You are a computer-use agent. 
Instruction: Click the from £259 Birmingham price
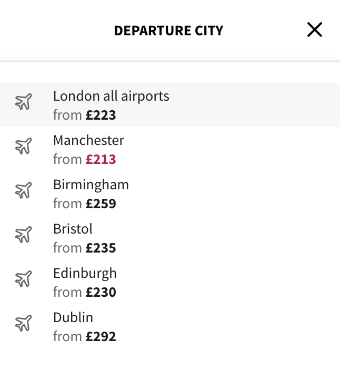pyautogui.click(x=85, y=204)
